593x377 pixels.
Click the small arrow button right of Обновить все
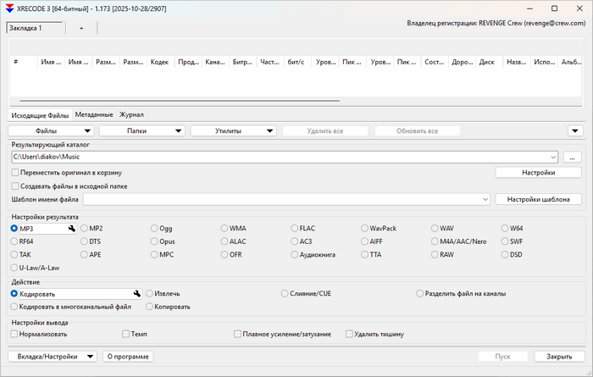click(x=575, y=131)
